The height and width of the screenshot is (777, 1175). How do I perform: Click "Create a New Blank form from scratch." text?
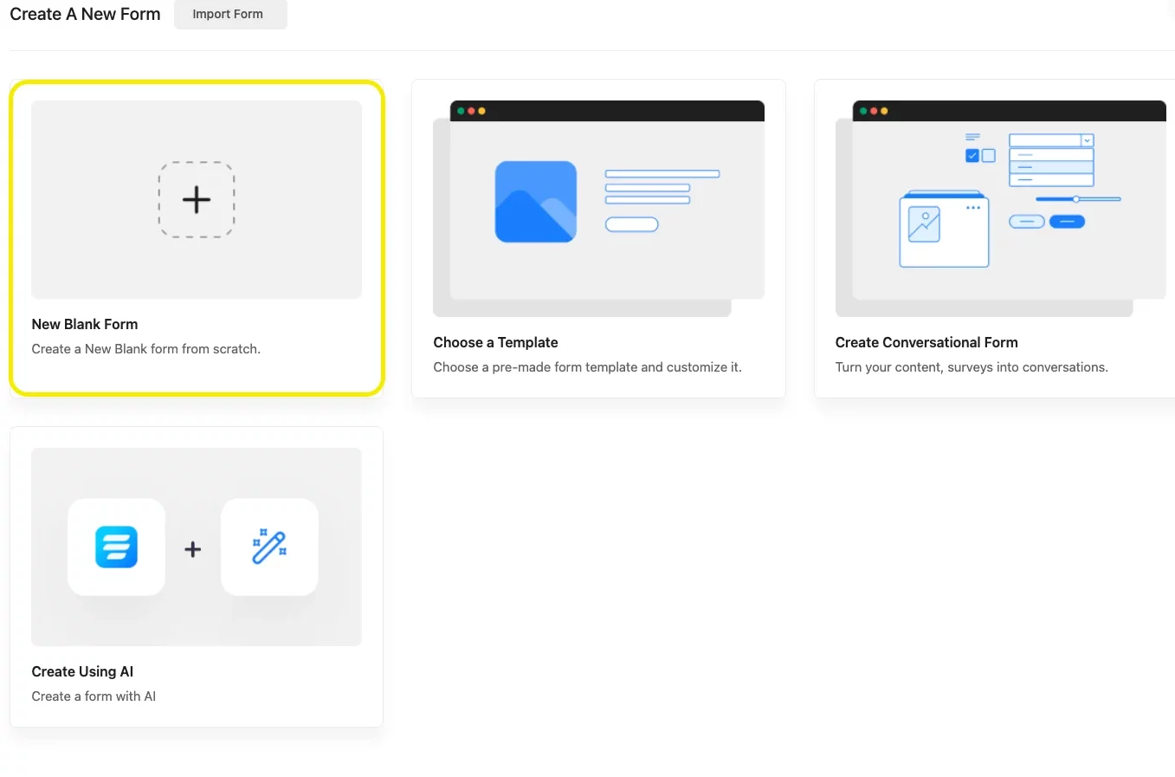click(146, 349)
